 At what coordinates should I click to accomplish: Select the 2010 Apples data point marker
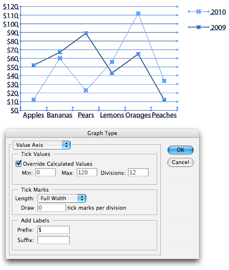point(34,100)
